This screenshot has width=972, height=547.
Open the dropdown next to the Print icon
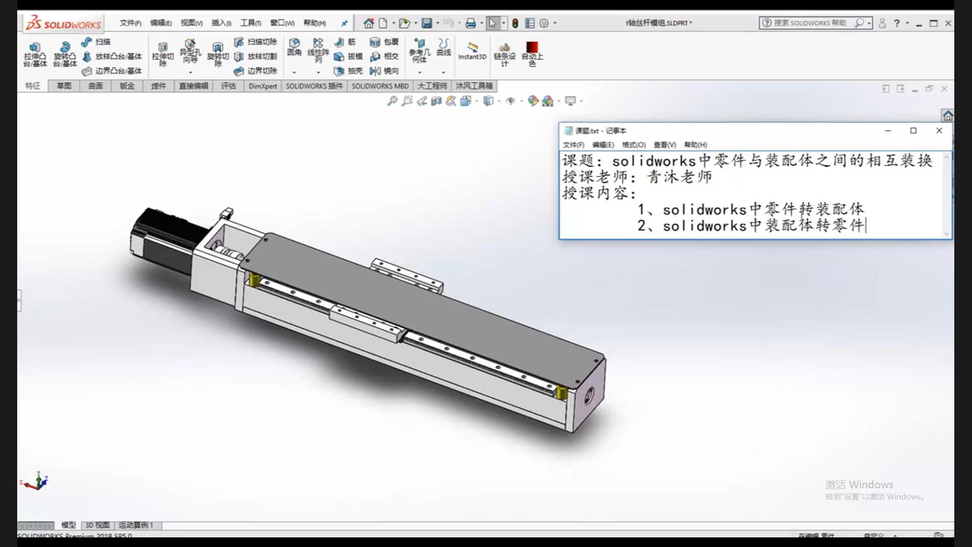tap(481, 23)
